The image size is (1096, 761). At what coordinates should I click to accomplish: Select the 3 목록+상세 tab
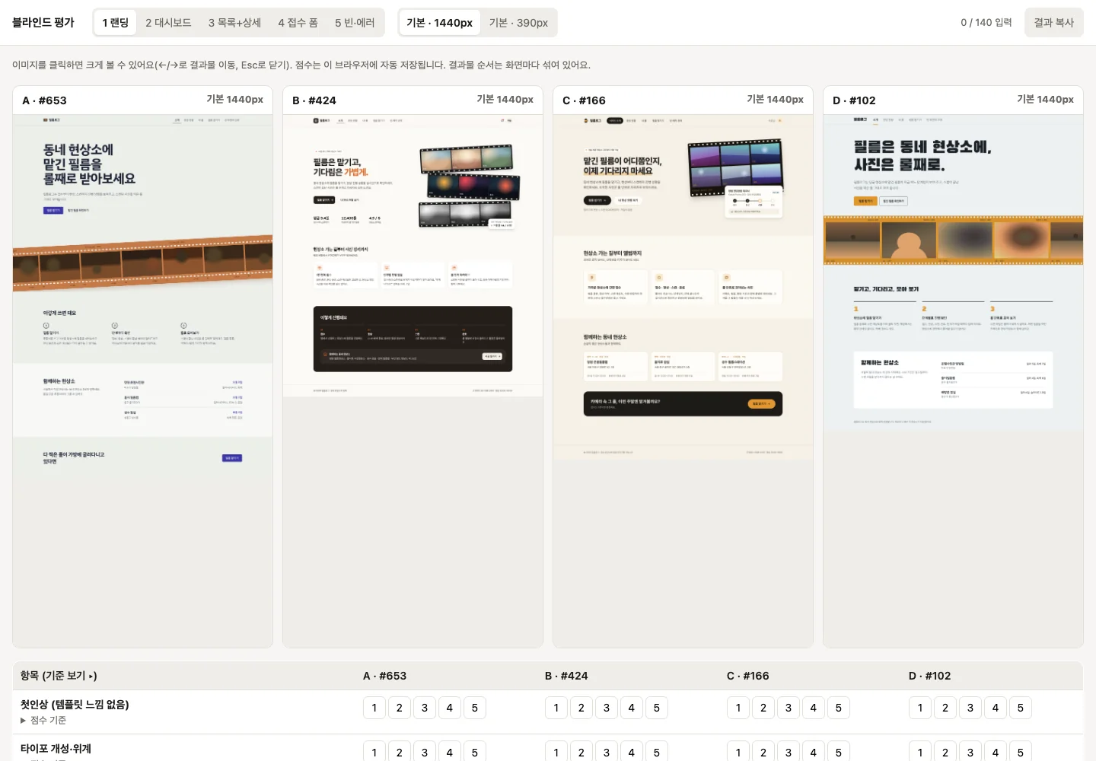coord(234,23)
